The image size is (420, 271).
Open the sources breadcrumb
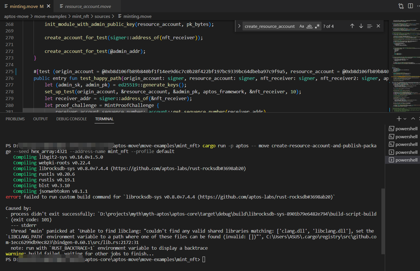102,16
